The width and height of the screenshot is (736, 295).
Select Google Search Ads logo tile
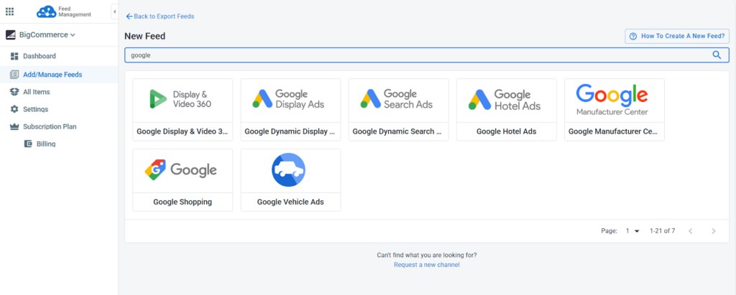click(398, 99)
